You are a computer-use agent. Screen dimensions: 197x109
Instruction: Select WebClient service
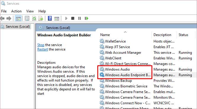(x=113, y=58)
